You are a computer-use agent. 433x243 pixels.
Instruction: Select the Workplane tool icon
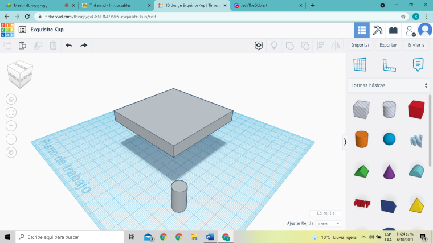[x=360, y=65]
